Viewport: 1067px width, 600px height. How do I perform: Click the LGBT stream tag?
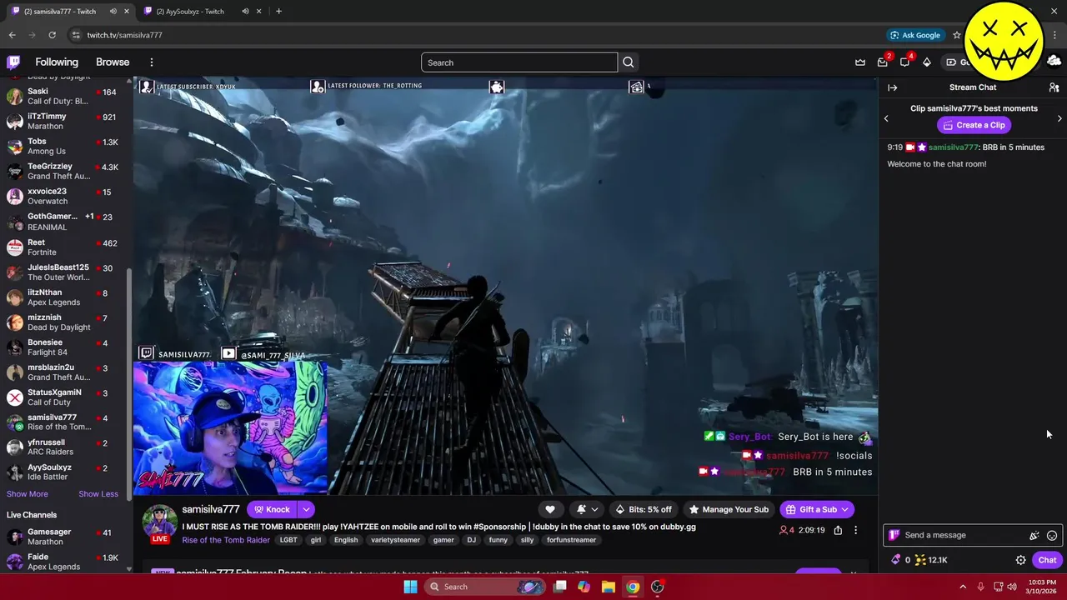(x=288, y=540)
